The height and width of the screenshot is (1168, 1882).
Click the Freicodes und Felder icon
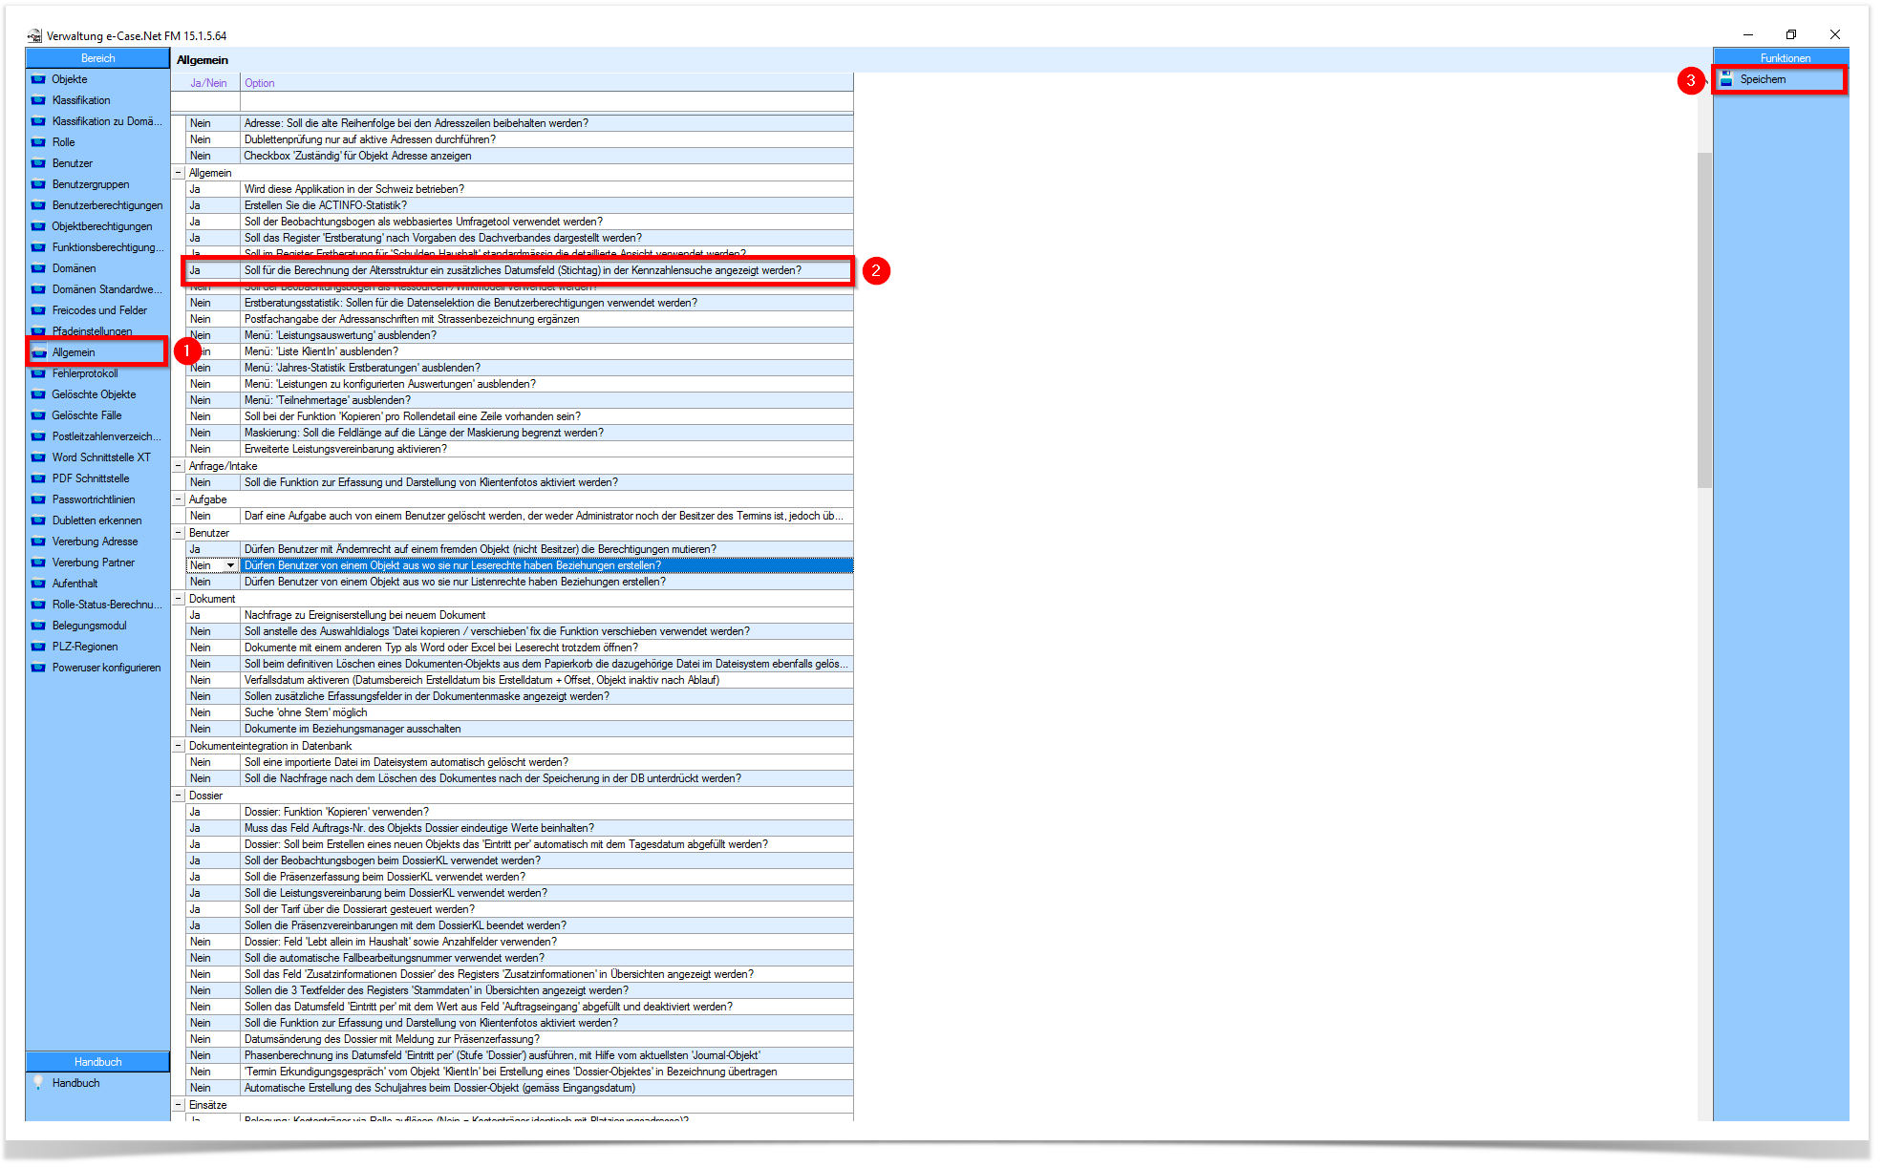38,310
